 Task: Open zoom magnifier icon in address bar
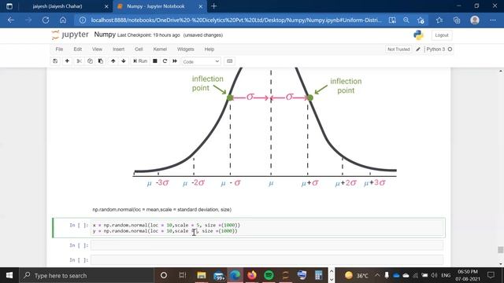tap(406, 20)
